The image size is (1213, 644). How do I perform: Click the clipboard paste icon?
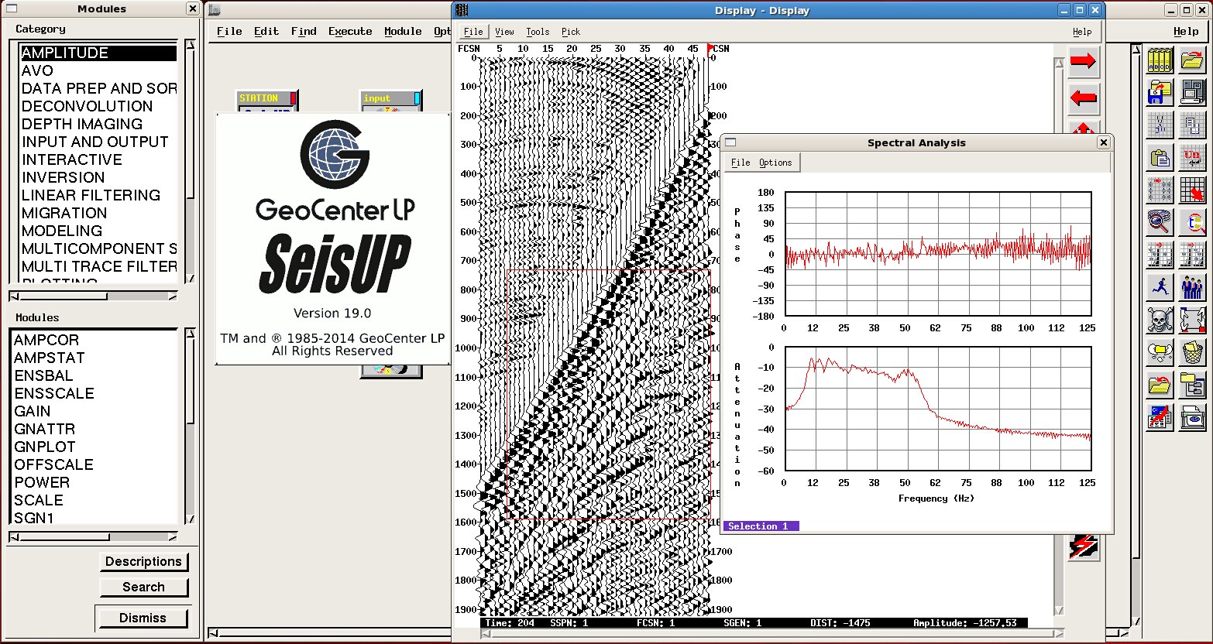(x=1160, y=158)
